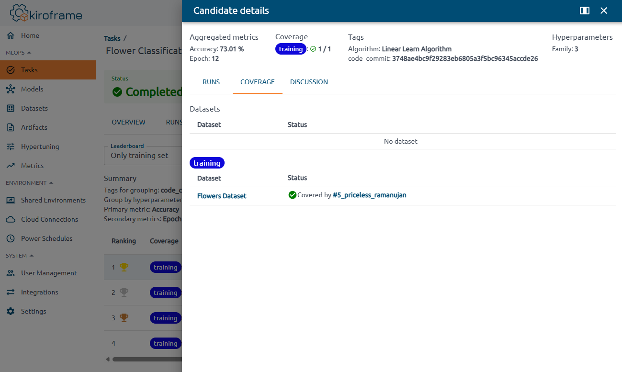Click the Power Schedules clock icon

click(11, 238)
